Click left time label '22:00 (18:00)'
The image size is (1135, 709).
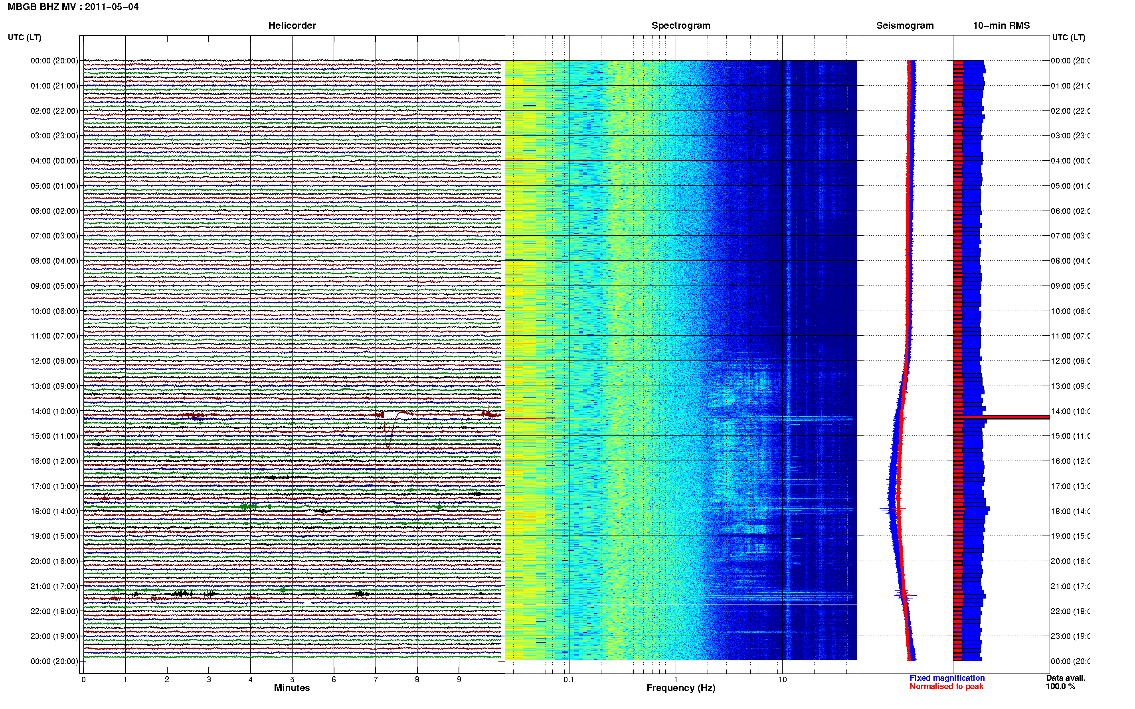(x=54, y=611)
